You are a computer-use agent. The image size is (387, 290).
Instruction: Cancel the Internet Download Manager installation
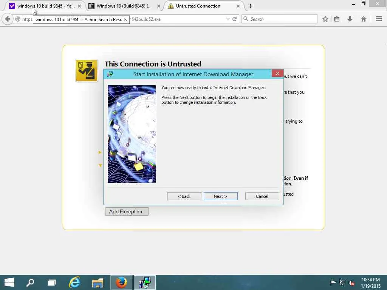pos(262,196)
